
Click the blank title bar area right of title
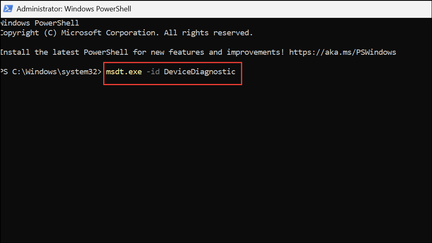click(281, 9)
